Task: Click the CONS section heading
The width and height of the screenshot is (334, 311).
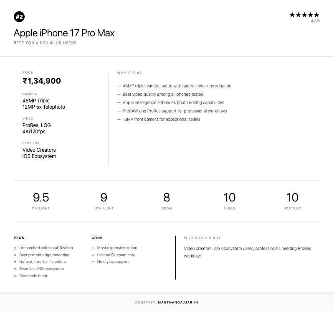Action: point(97,238)
